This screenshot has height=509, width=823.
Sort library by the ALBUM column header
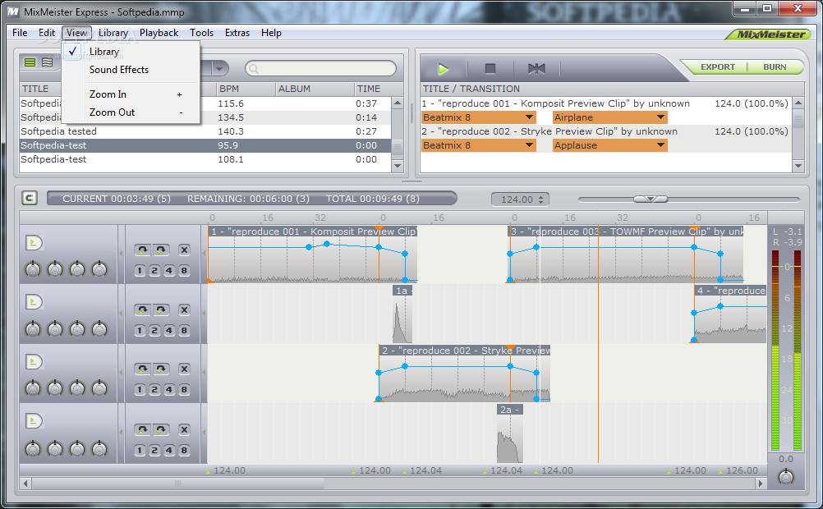tap(315, 89)
